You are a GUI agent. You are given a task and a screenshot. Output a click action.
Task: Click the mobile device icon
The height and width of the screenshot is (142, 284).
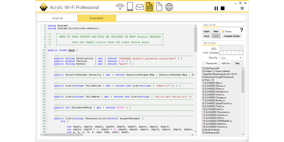point(130,7)
